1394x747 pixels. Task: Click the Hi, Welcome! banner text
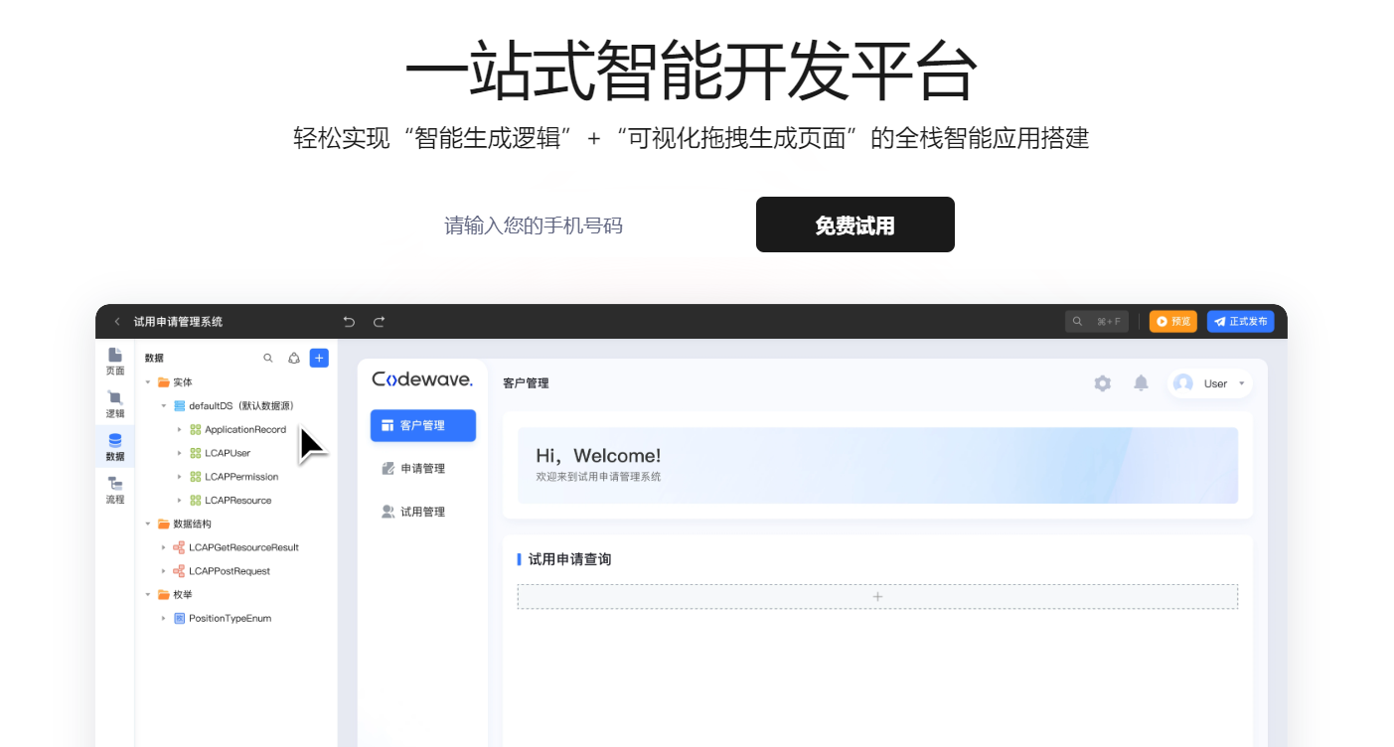click(598, 456)
